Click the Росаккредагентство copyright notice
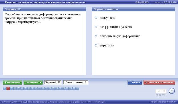The height and width of the screenshot is (104, 178). [x=54, y=102]
